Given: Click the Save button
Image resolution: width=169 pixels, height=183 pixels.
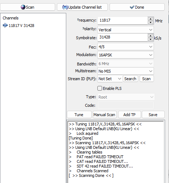Looking at the screenshot, I should [x=153, y=115].
